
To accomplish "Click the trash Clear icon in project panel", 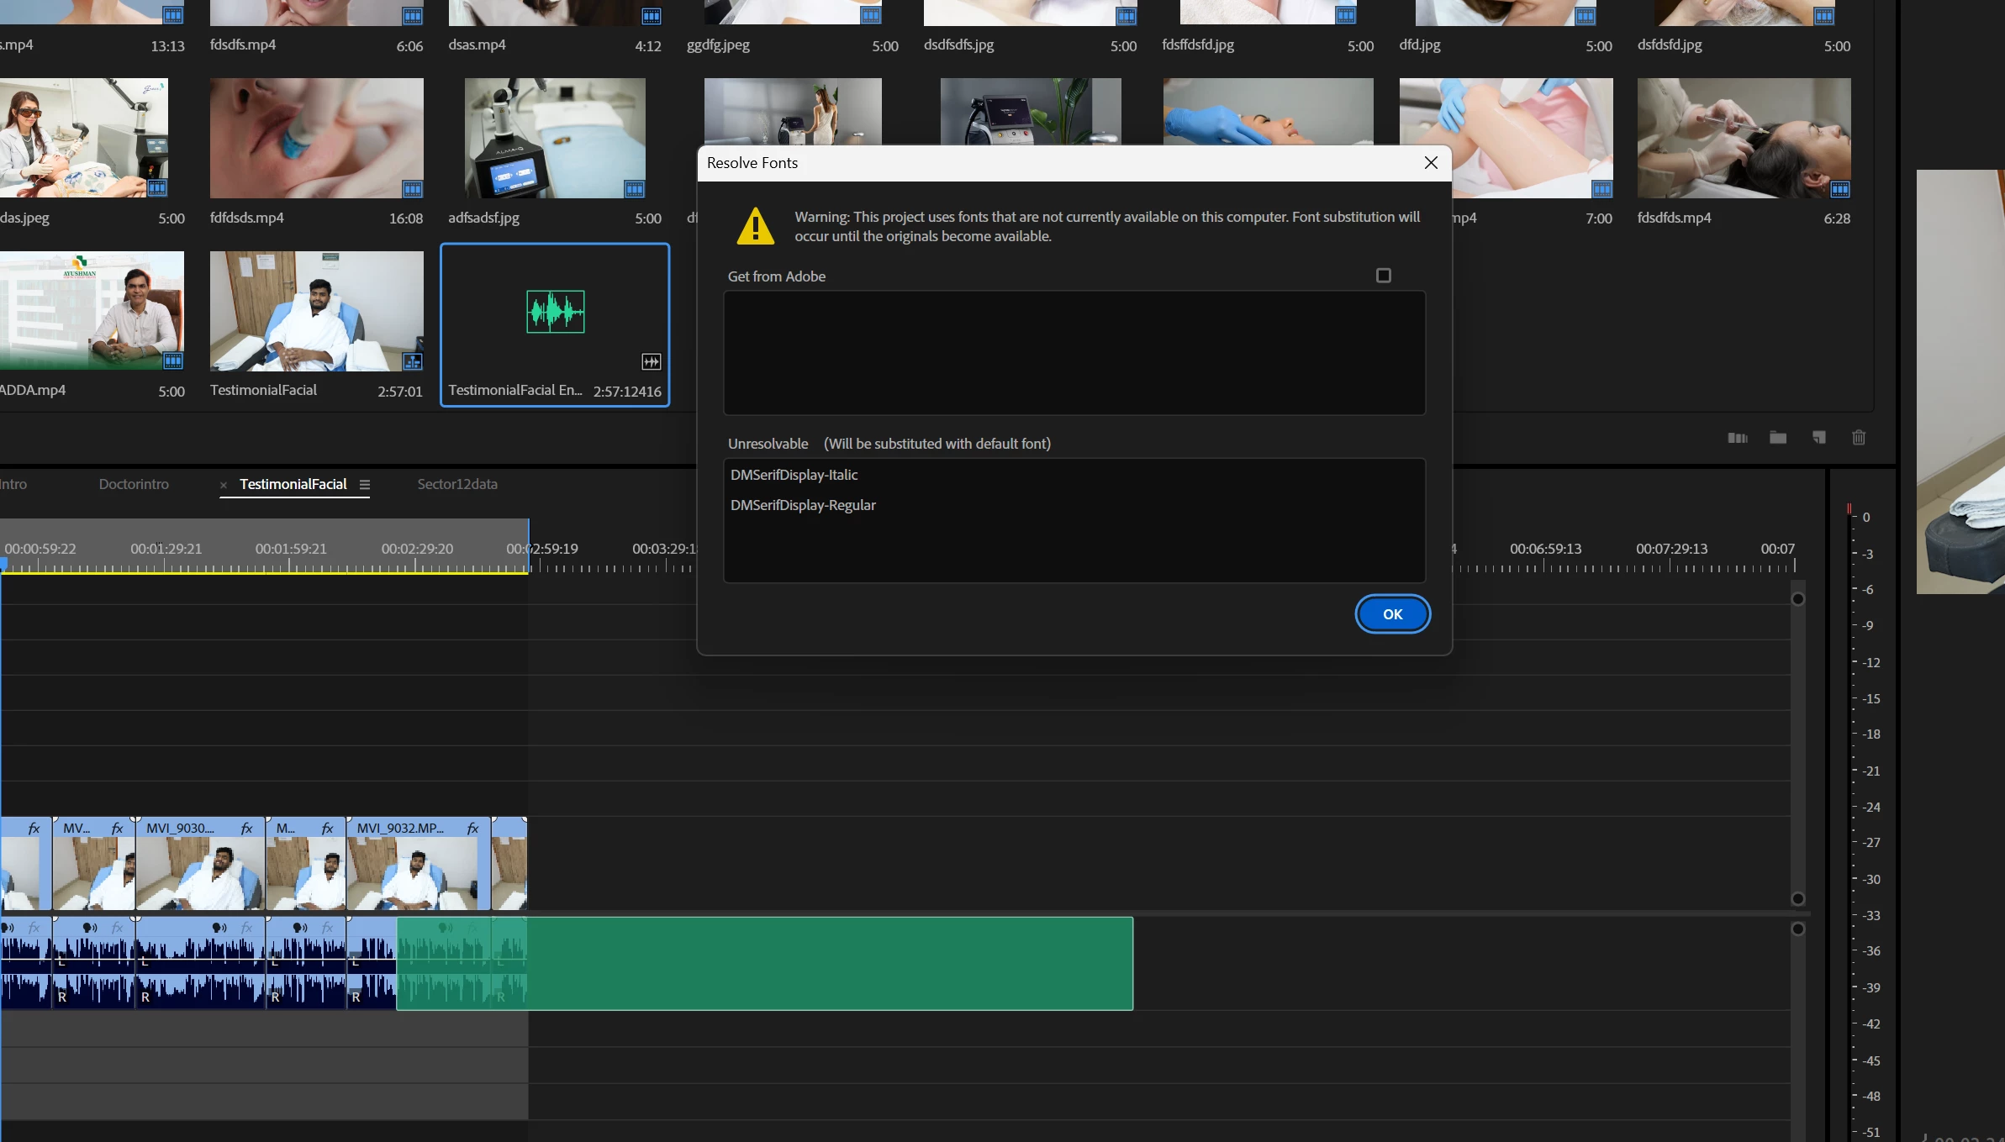I will click(1859, 438).
